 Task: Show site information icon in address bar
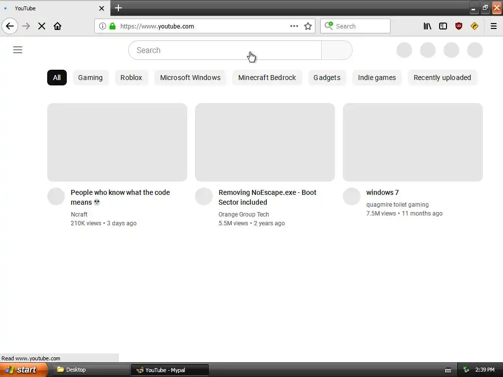102,26
